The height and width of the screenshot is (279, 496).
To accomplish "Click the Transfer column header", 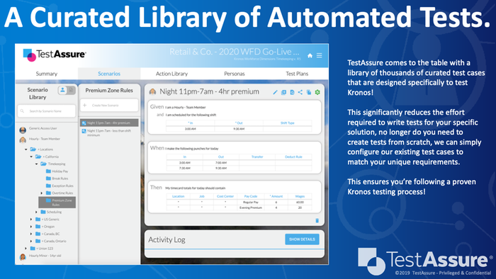I will [x=257, y=156].
